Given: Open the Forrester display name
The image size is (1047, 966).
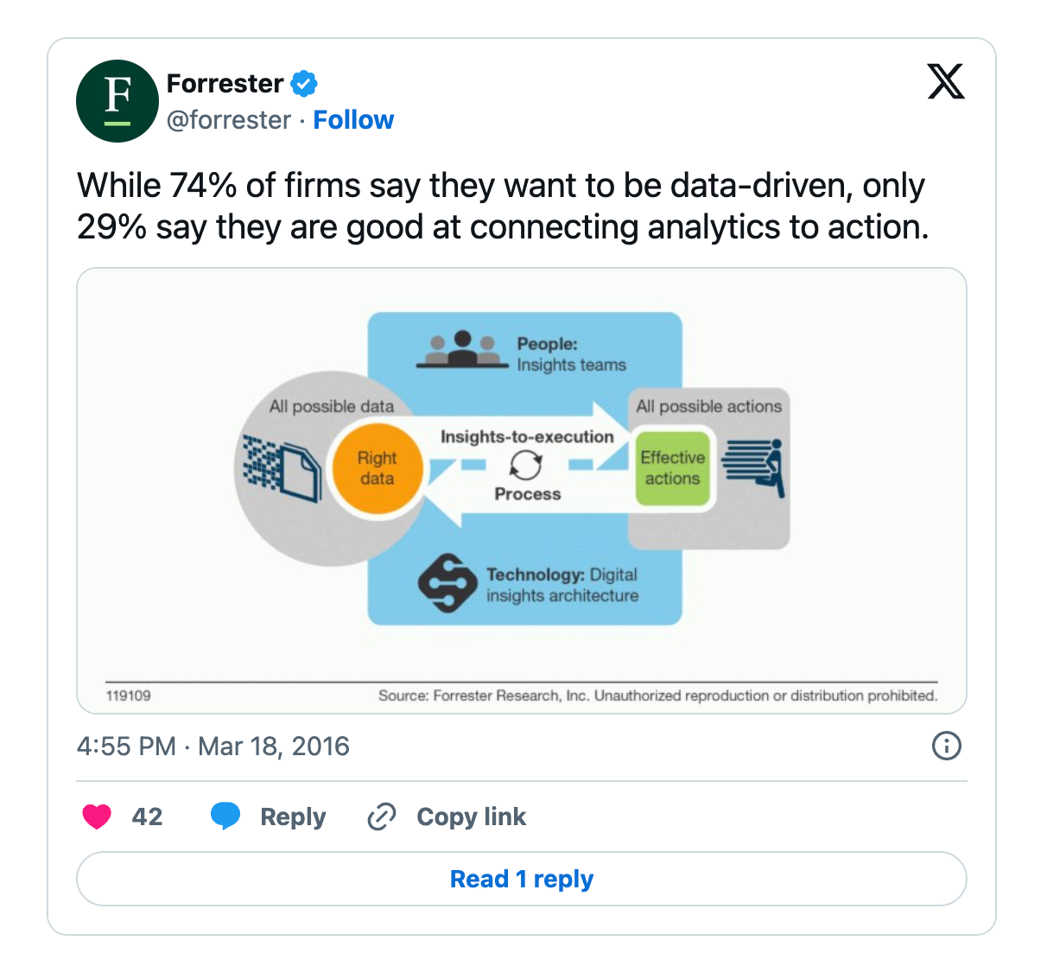Looking at the screenshot, I should pyautogui.click(x=225, y=84).
